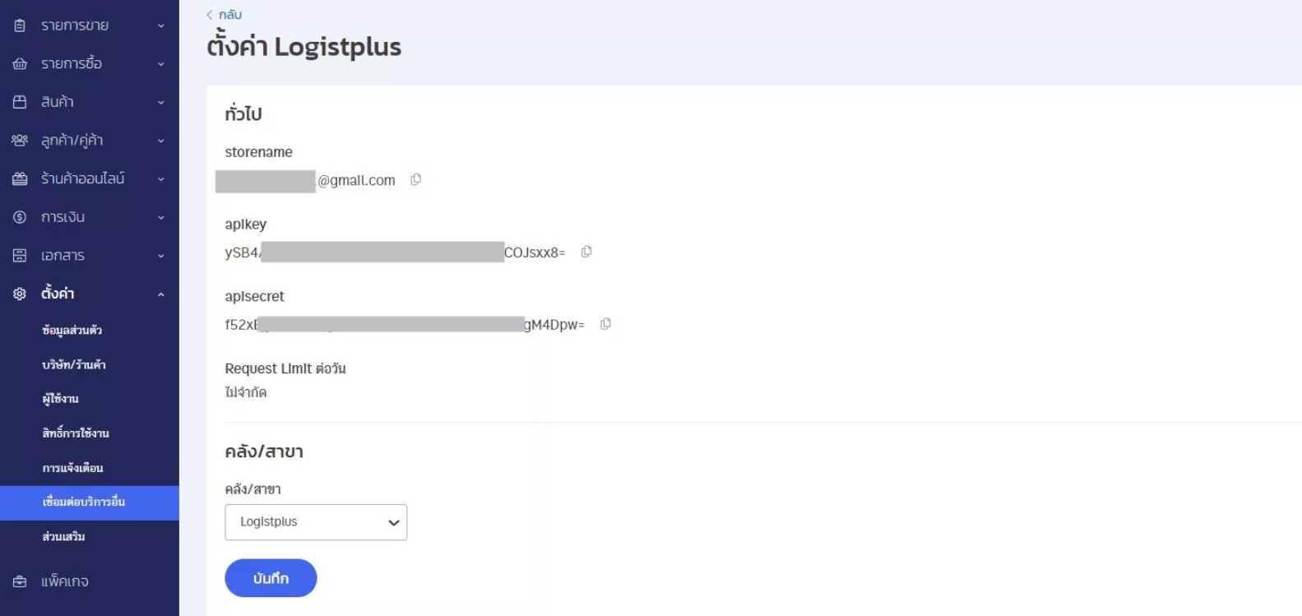Image resolution: width=1302 pixels, height=616 pixels.
Task: Expand the ลูกค้า/คู่ค้า menu chevron
Action: tap(161, 141)
